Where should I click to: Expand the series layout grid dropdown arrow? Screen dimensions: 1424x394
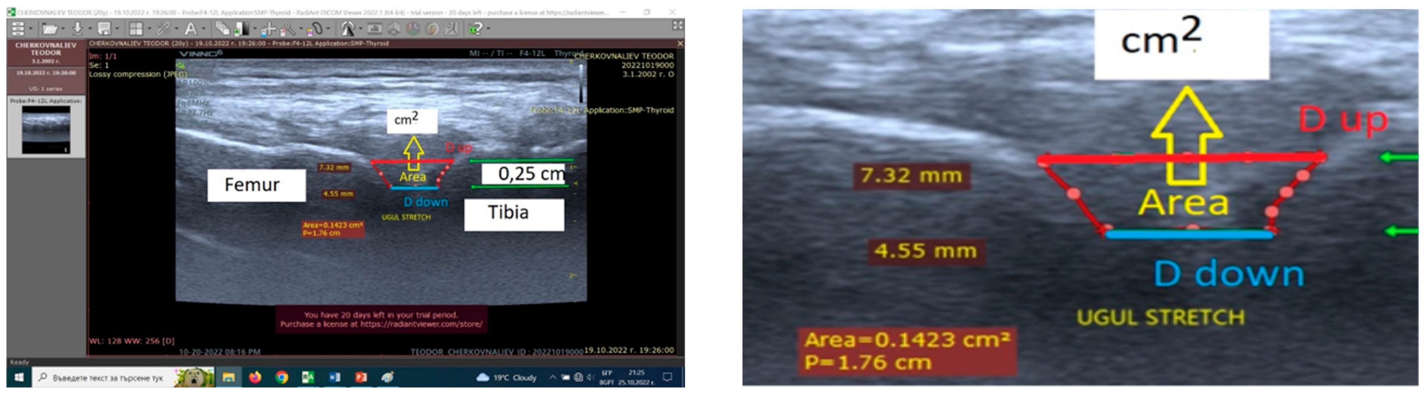(149, 29)
